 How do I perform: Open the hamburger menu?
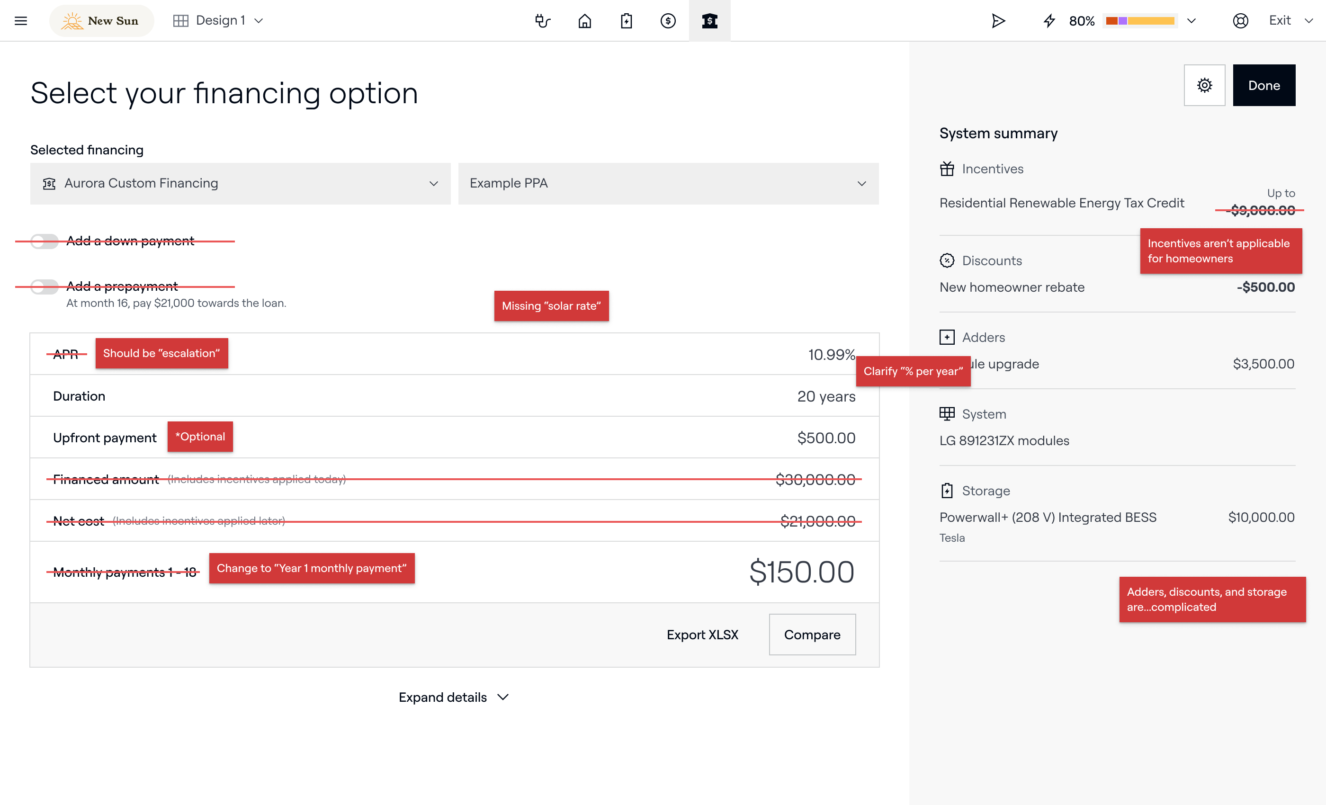pyautogui.click(x=20, y=20)
